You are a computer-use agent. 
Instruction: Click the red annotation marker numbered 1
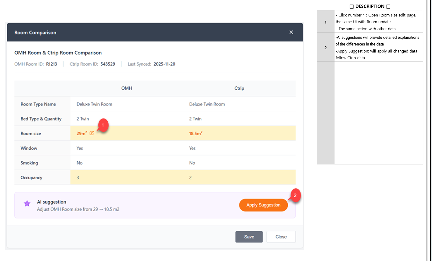103,125
